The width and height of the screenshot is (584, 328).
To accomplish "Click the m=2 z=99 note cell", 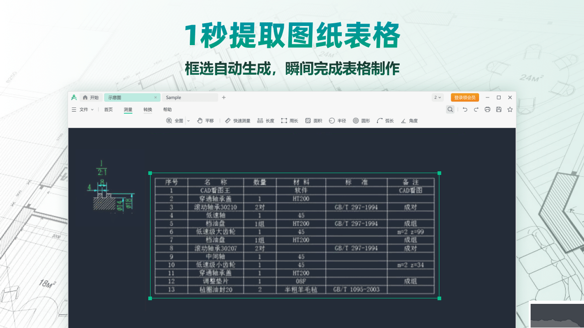I will coord(411,231).
